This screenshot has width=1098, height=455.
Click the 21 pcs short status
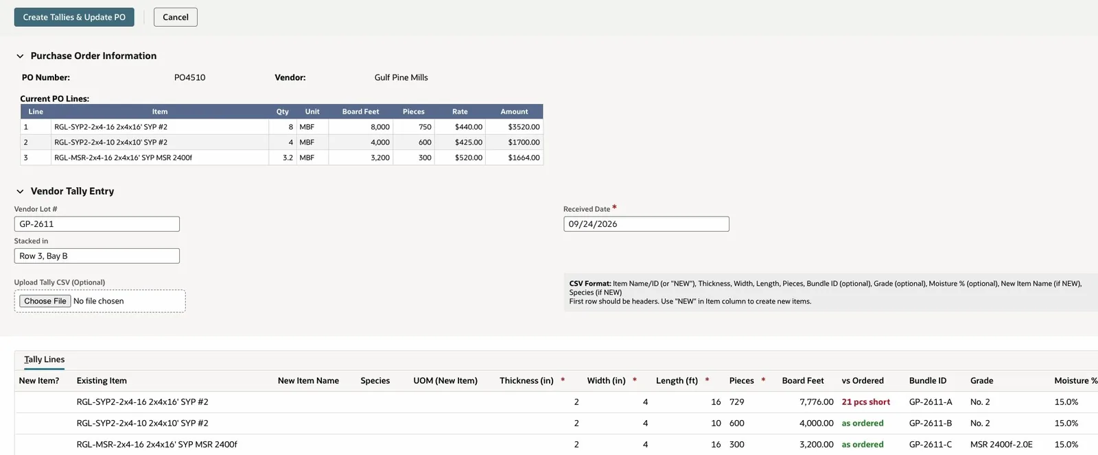[x=866, y=402]
